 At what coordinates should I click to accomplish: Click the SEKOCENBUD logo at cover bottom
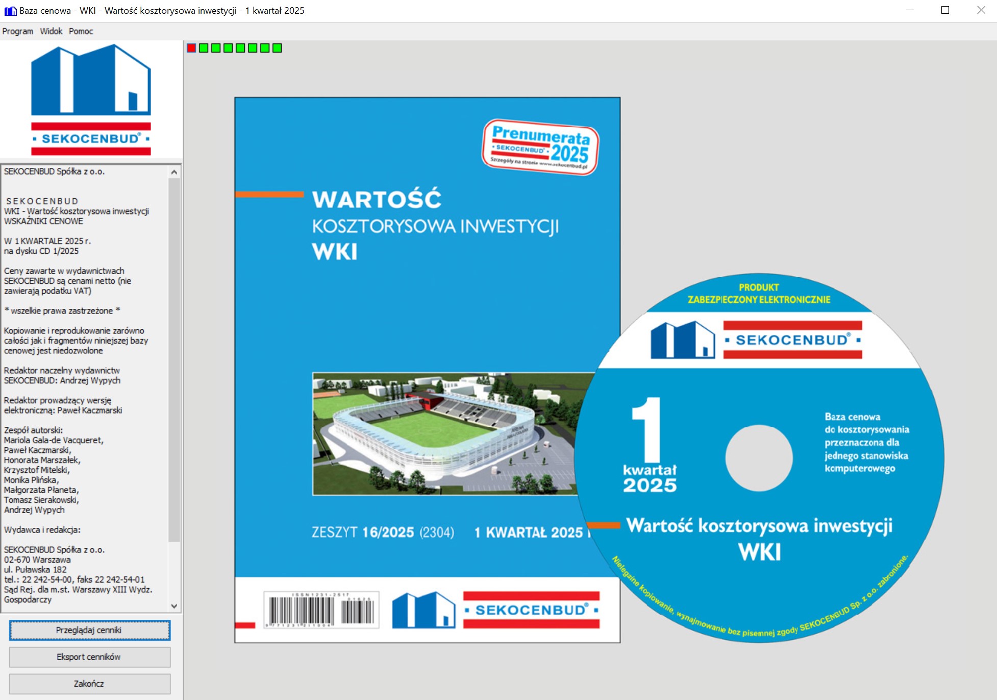coord(496,610)
